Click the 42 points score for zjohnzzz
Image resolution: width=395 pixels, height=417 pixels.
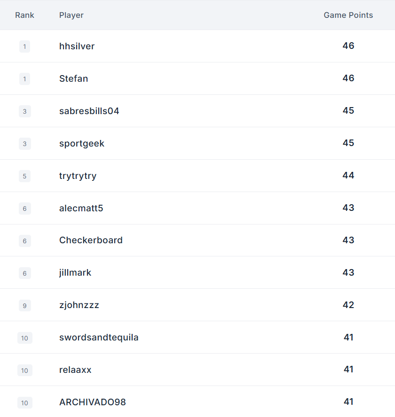coord(348,305)
